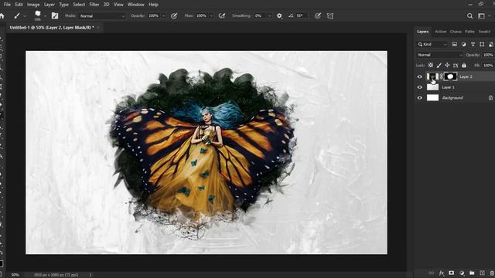
Task: Open the layer blend mode Normal dropdown
Action: coord(439,55)
